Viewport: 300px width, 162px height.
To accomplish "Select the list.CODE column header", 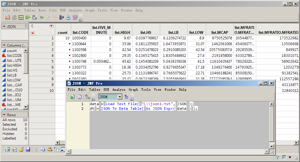I will (80, 32).
